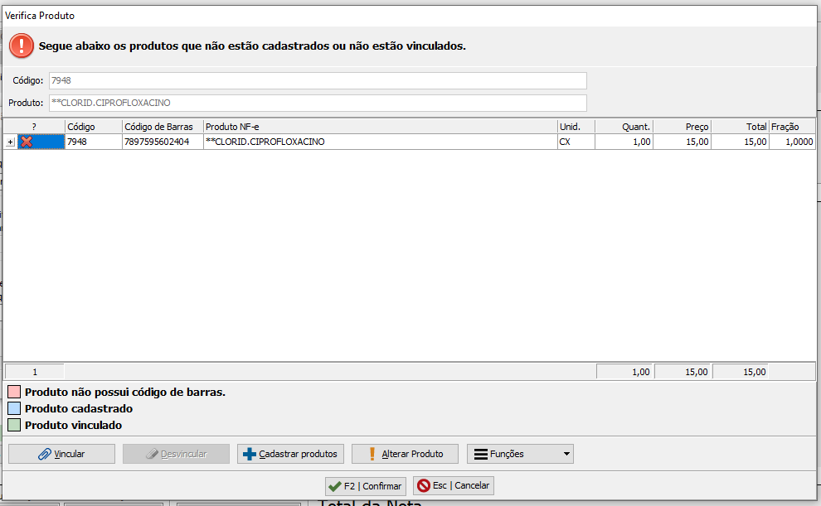Click into the Código input field

tap(317, 80)
